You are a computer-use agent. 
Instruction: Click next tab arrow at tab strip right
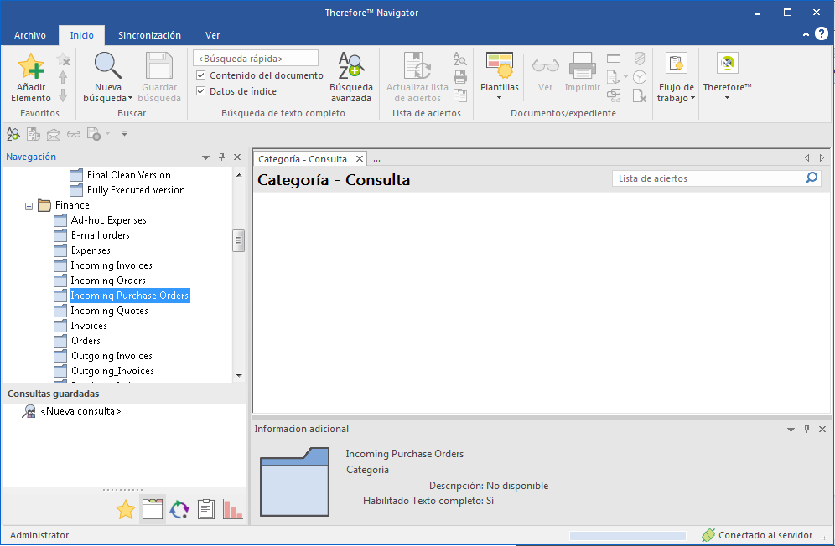click(x=822, y=158)
